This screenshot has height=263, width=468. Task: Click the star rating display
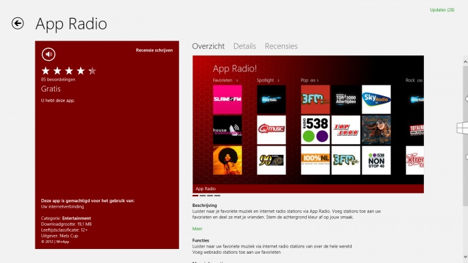coord(69,71)
